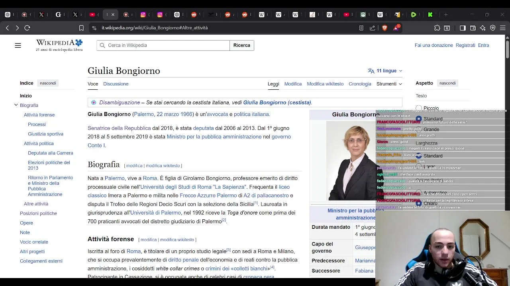Switch to the Kick tab
510x286 pixels.
(x=430, y=15)
